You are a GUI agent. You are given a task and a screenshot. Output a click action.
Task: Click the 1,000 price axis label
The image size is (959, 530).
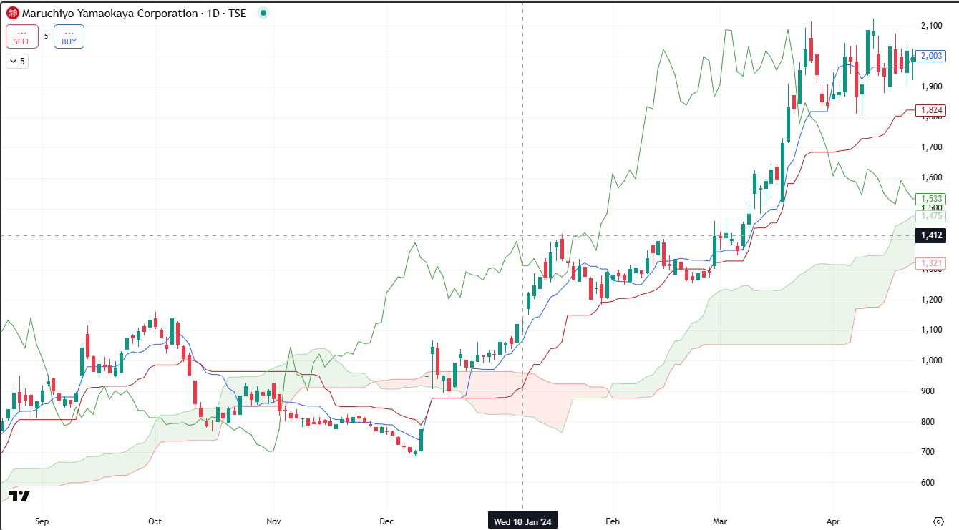point(932,360)
